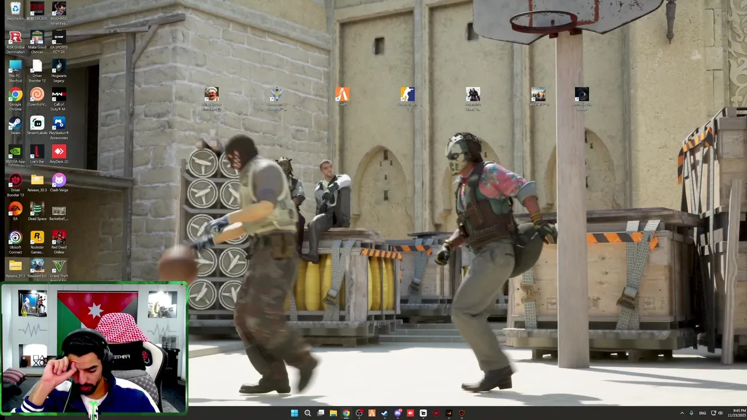Open PlayStation Accessories shortcut
Screen dimensions: 747x420
coord(58,128)
